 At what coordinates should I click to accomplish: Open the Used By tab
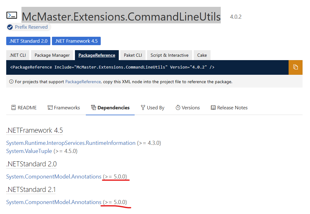152,107
